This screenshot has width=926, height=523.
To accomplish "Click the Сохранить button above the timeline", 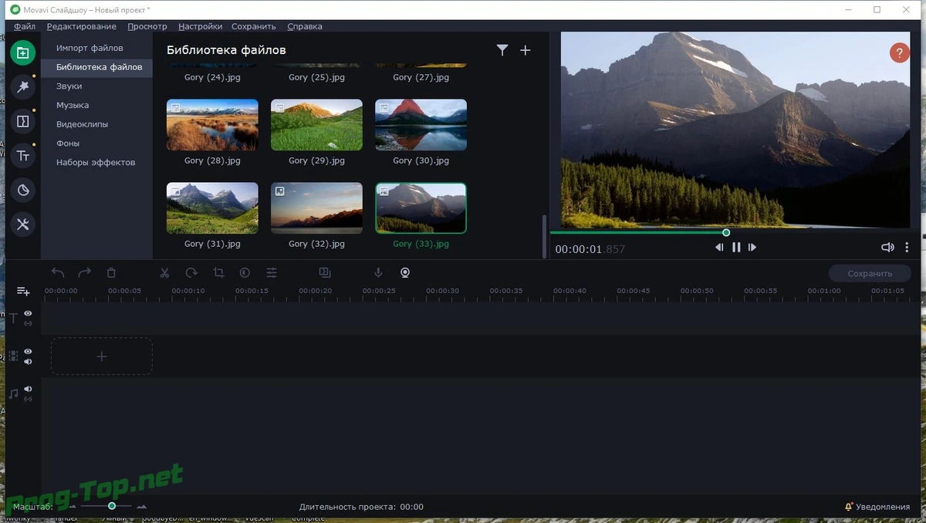I will [870, 273].
